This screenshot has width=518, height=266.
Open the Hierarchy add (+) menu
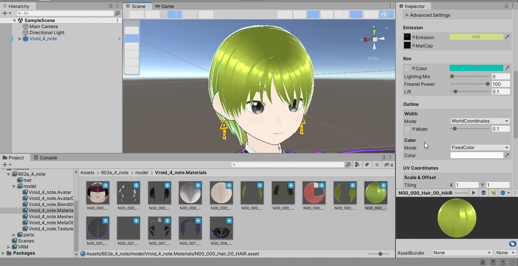6,13
